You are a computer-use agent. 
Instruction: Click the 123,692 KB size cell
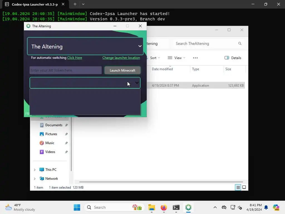(x=236, y=85)
